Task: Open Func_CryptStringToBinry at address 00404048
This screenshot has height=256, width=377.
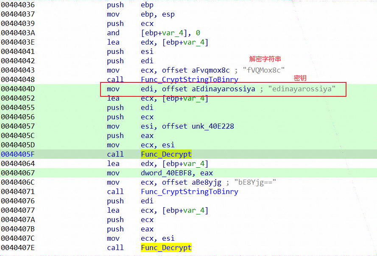Action: pyautogui.click(x=190, y=80)
